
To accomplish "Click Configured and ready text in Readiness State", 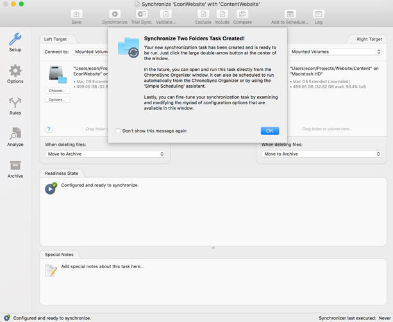I will (x=100, y=186).
